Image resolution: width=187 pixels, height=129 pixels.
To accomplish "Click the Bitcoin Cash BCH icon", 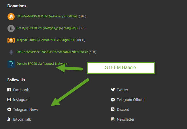I will 11,40.
